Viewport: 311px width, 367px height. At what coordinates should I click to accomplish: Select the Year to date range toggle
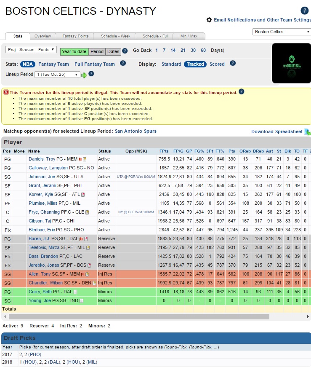(x=74, y=51)
